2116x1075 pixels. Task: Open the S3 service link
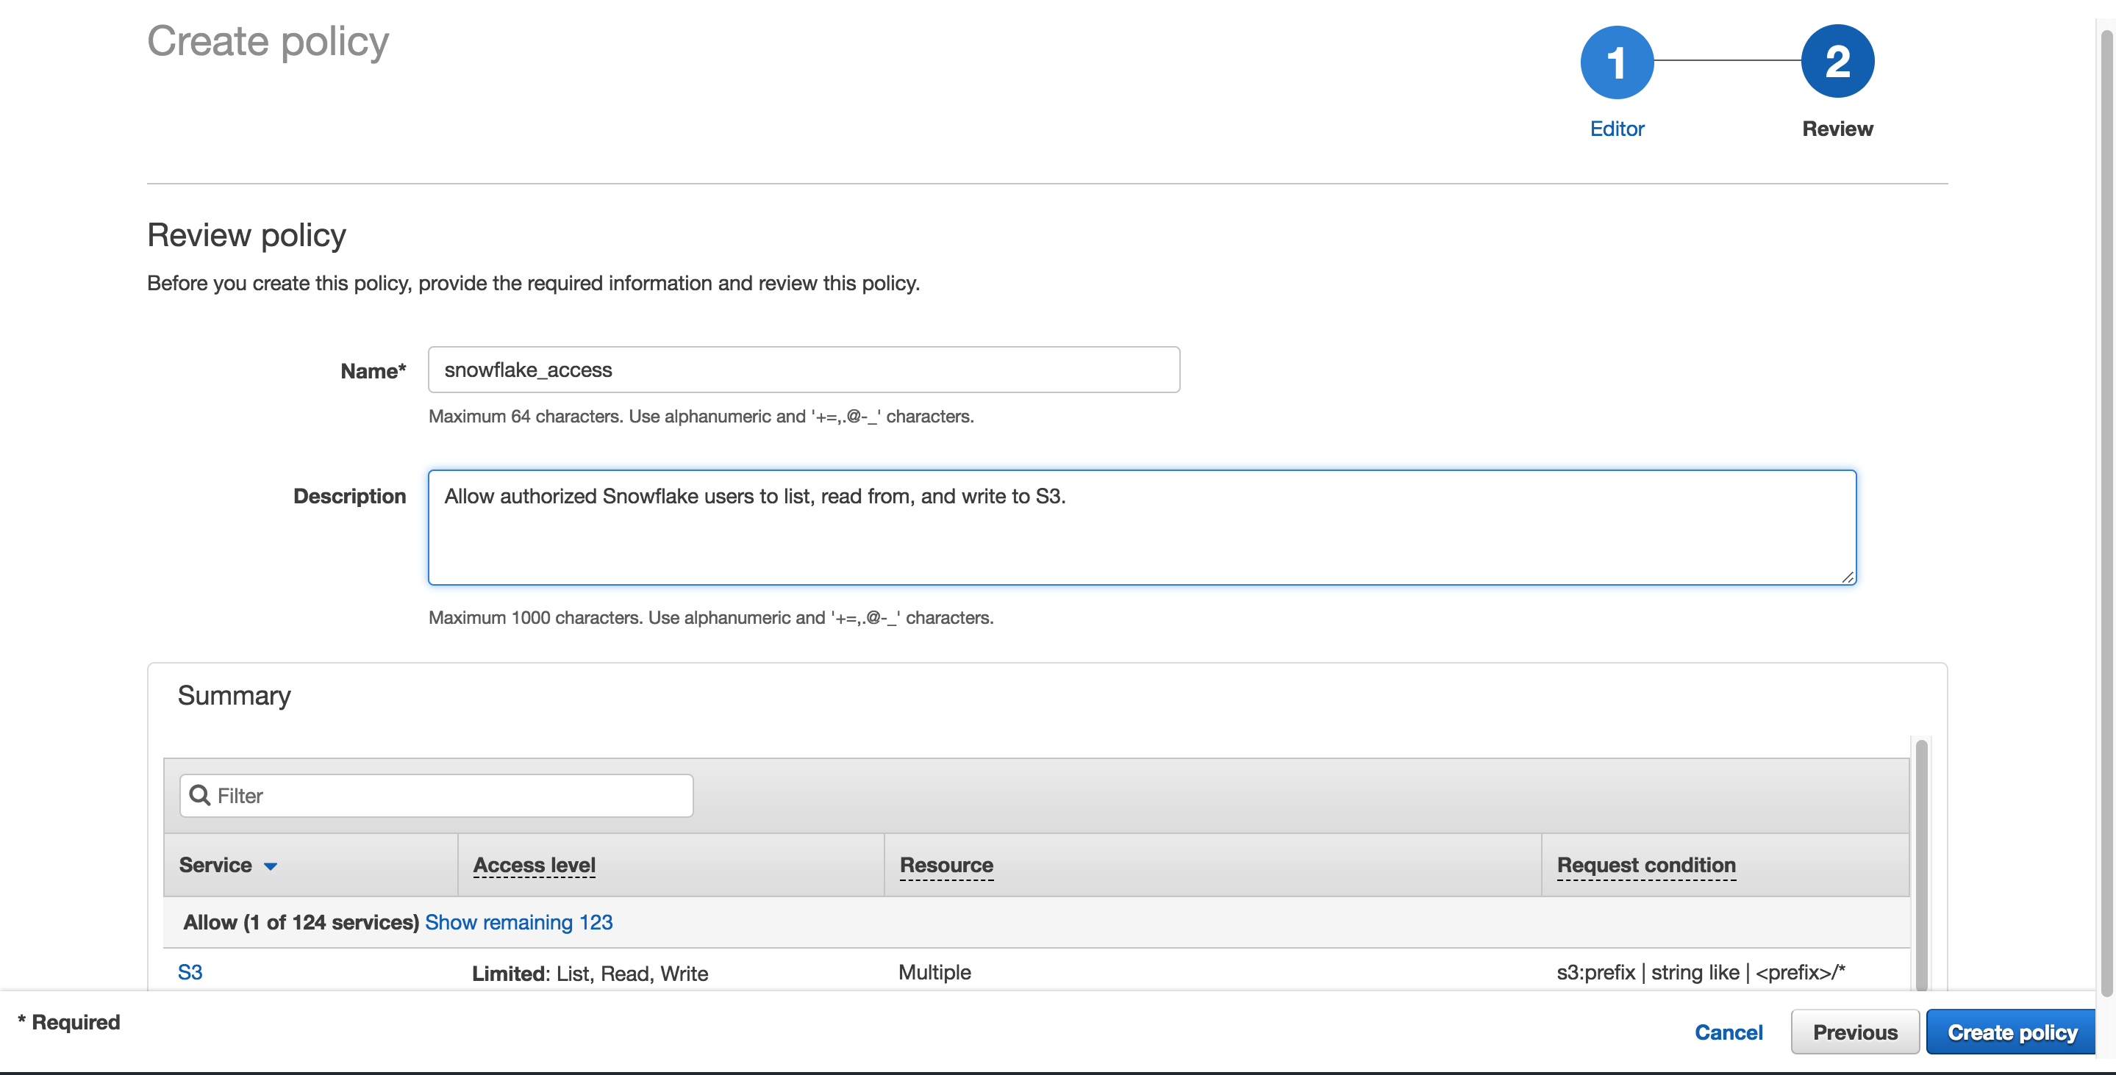(x=190, y=972)
